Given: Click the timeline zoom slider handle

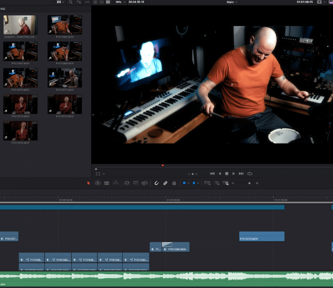Looking at the screenshot, I should (249, 183).
